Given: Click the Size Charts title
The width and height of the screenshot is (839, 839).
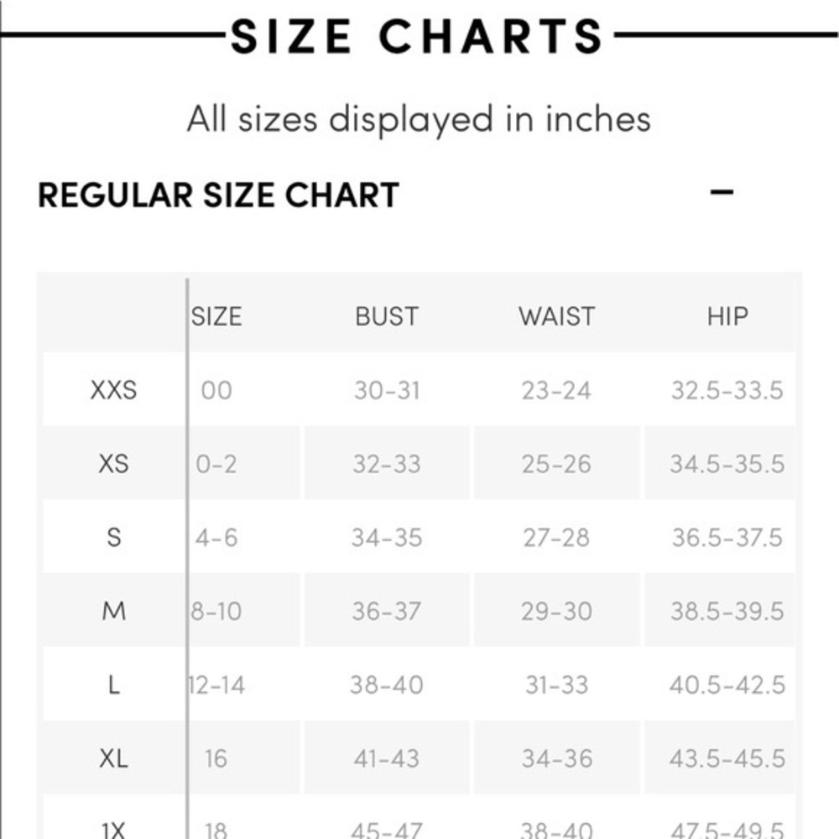Looking at the screenshot, I should pos(417,36).
